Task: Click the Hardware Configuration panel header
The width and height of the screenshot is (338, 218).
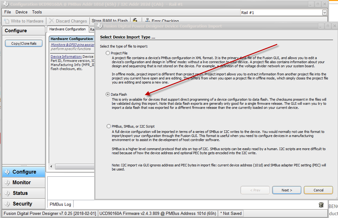Action: [72, 39]
